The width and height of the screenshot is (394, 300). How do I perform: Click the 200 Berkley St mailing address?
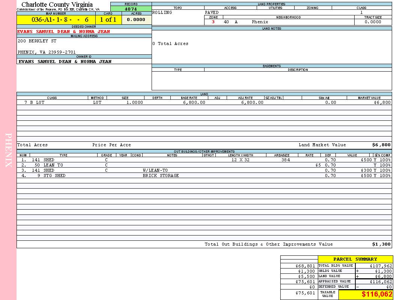pos(37,41)
